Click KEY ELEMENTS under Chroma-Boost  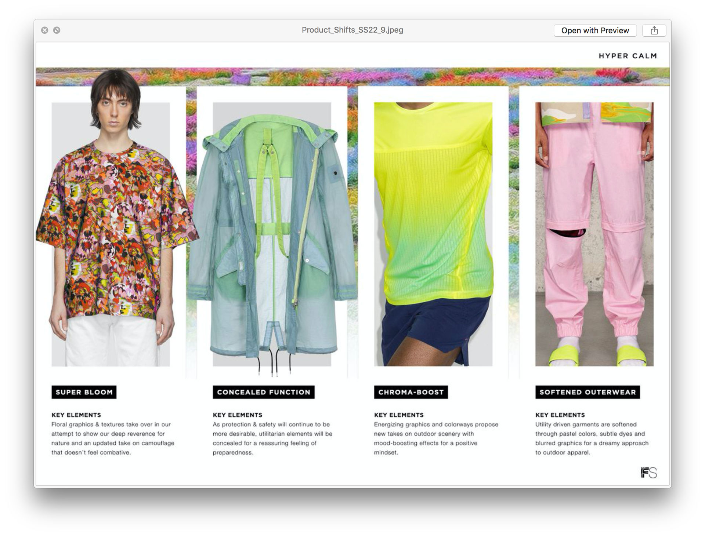(399, 415)
